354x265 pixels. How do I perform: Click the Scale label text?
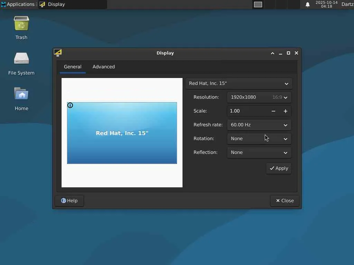coord(200,111)
